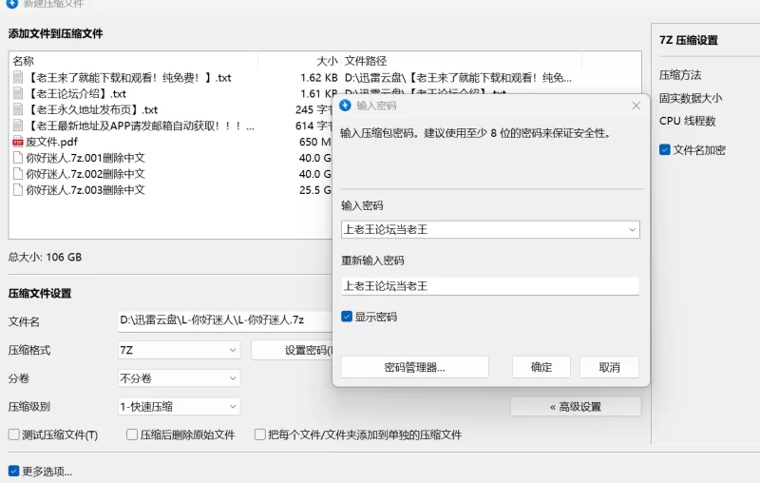The height and width of the screenshot is (483, 760).
Task: Click the app icon in 输入密码 dialog title
Action: (x=346, y=105)
